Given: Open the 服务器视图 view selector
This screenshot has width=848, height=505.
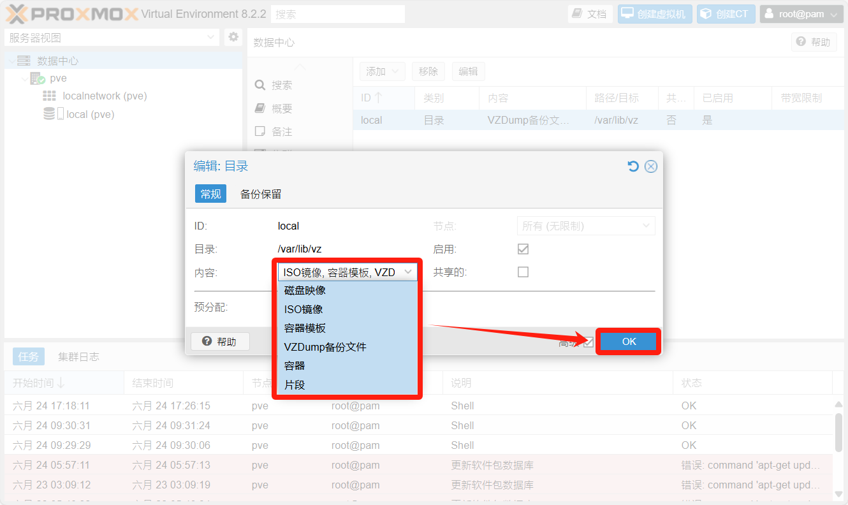Looking at the screenshot, I should [112, 38].
